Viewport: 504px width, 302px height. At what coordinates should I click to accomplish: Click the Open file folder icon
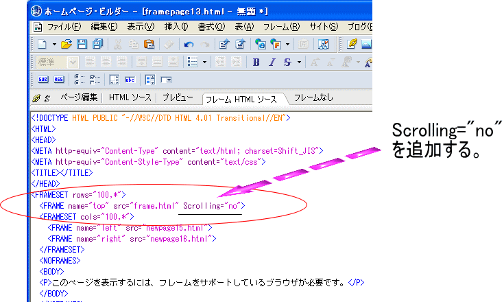coord(67,44)
